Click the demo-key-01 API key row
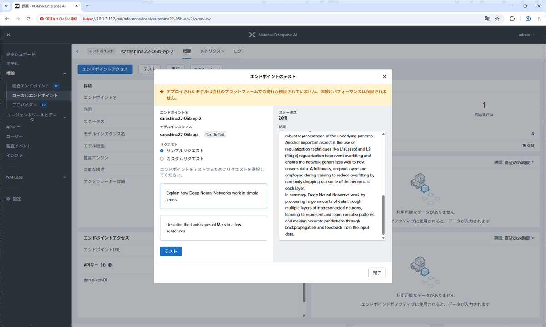 96,280
